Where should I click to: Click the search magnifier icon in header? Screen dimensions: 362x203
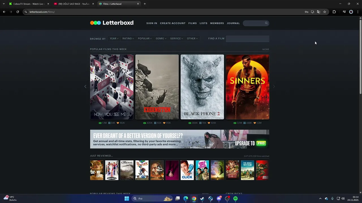266,23
